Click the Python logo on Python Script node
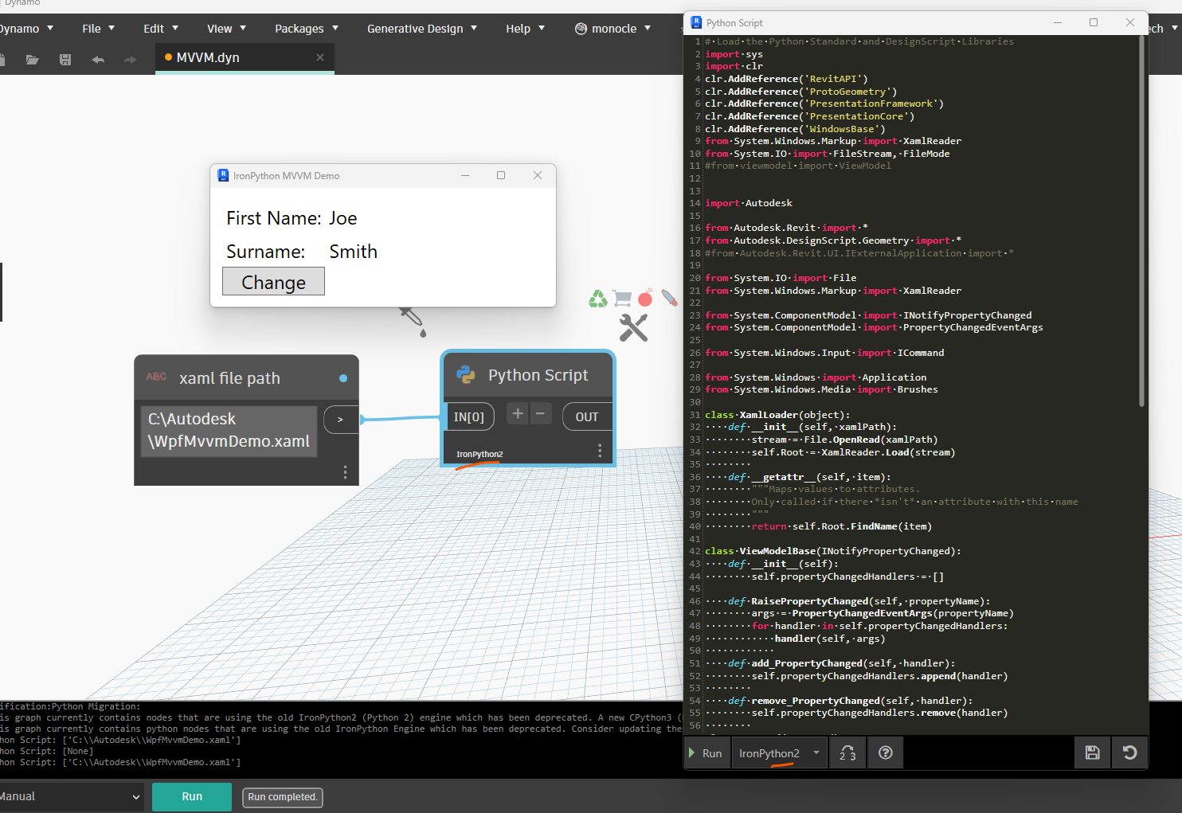 coord(466,375)
